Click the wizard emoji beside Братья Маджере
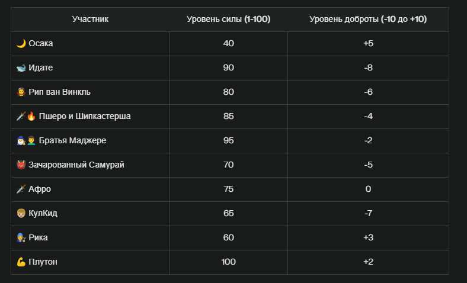 coord(21,141)
